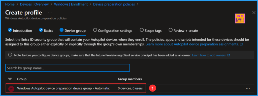
Task: Sort by the Group column header
Action: pos(22,79)
